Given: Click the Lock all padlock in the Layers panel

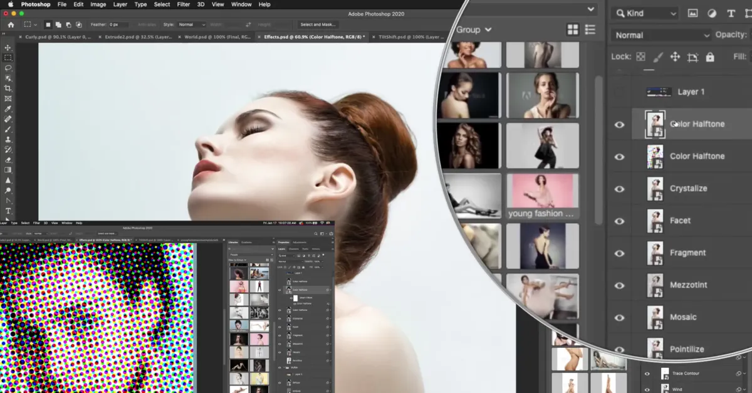Looking at the screenshot, I should (x=711, y=57).
